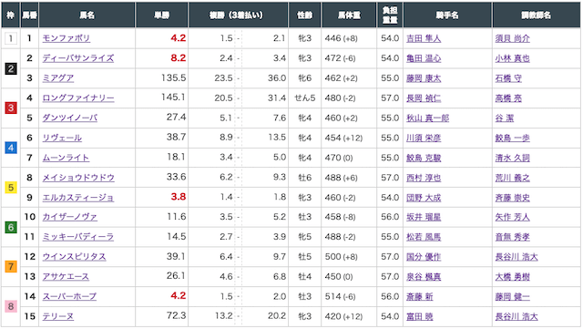
Task: Open jockey 西村 淳也's page
Action: [x=424, y=178]
